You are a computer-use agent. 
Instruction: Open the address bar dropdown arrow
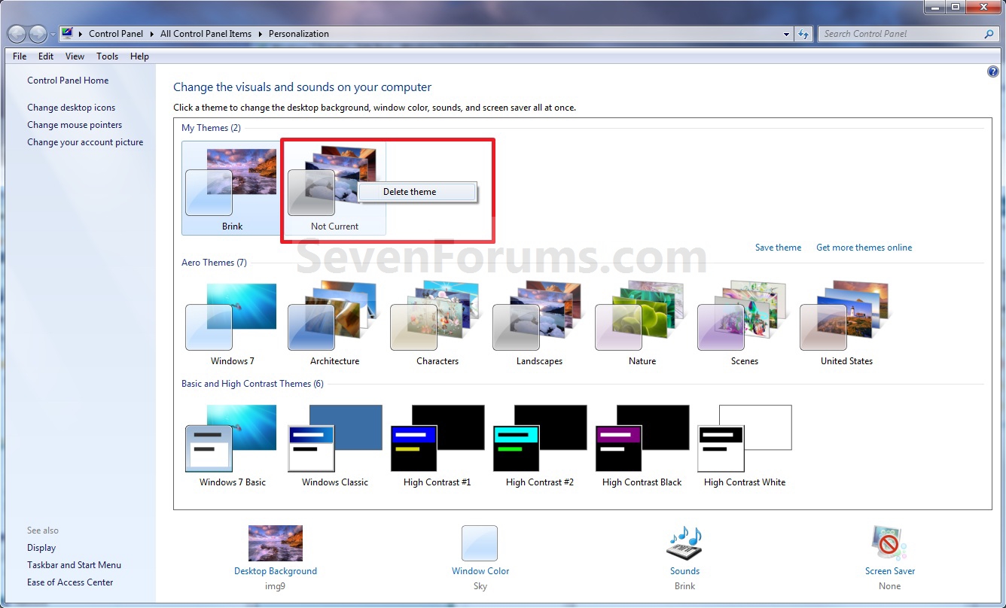(x=787, y=33)
